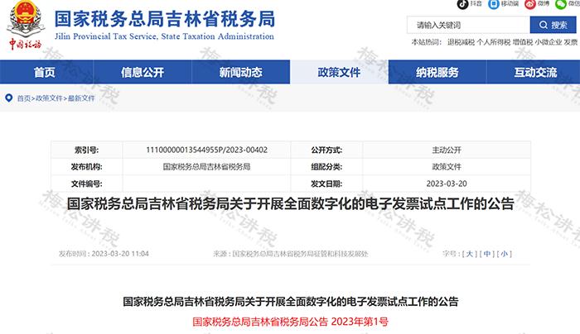Select the 主动公开 table value
The image size is (580, 334).
[447, 150]
